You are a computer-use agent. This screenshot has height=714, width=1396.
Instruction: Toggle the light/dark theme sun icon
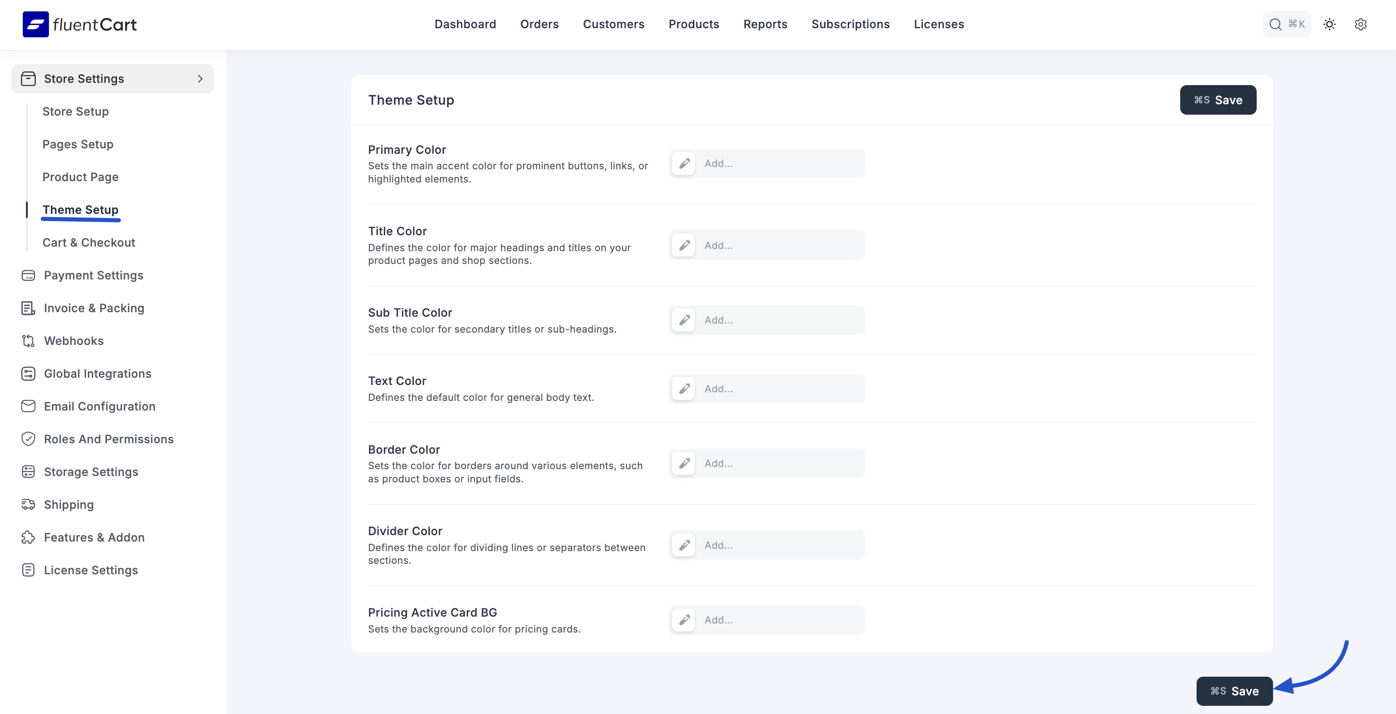coord(1330,25)
